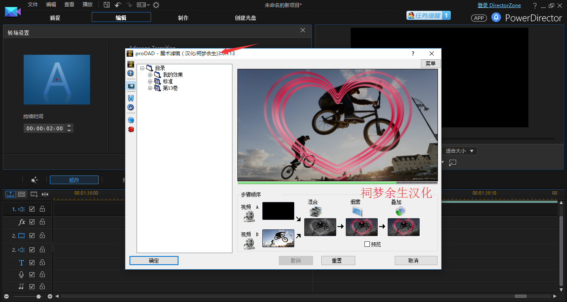Click the save project icon in PowerDirector toolbar

107,5
